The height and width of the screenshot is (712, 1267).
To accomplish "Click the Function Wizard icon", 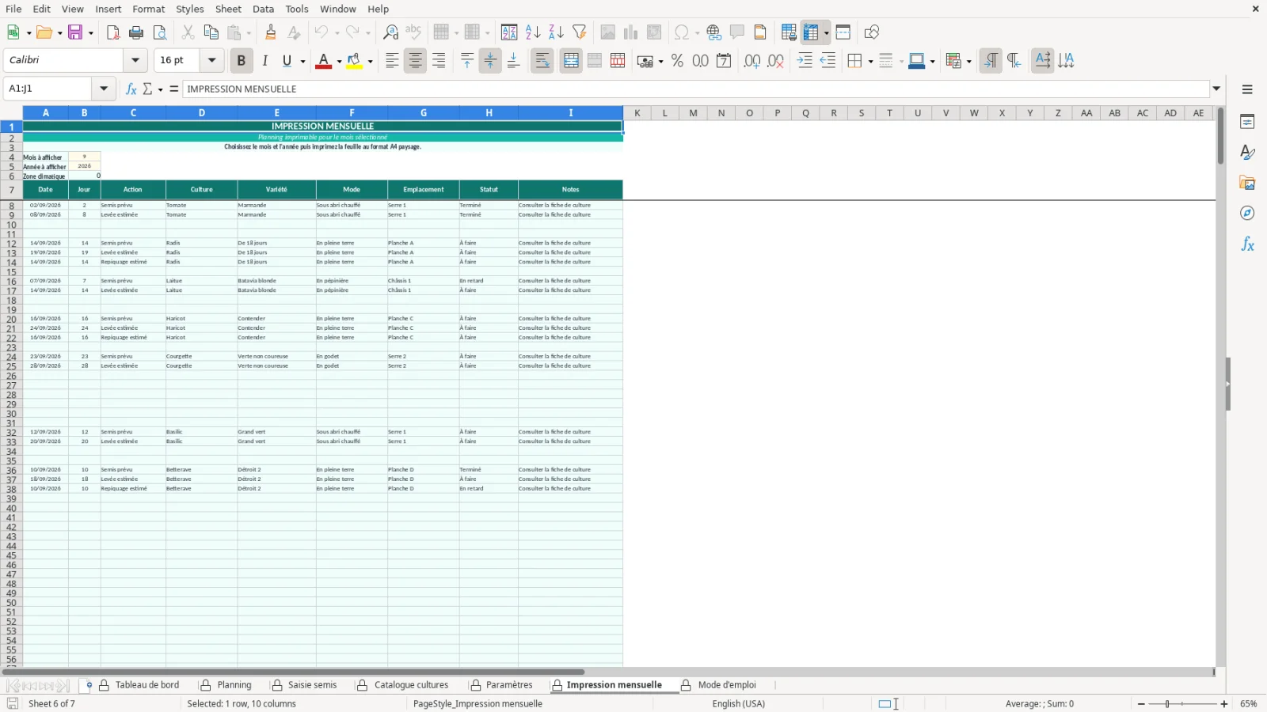I will (x=131, y=89).
